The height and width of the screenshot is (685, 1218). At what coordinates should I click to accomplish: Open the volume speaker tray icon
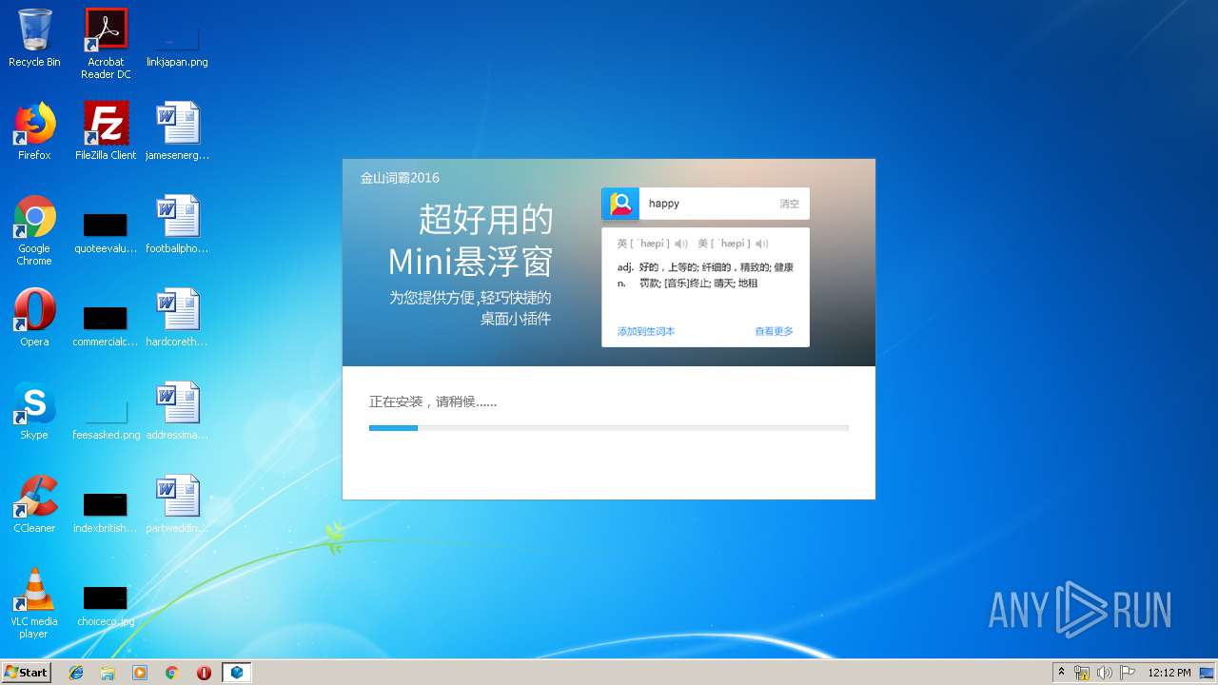(x=1104, y=673)
